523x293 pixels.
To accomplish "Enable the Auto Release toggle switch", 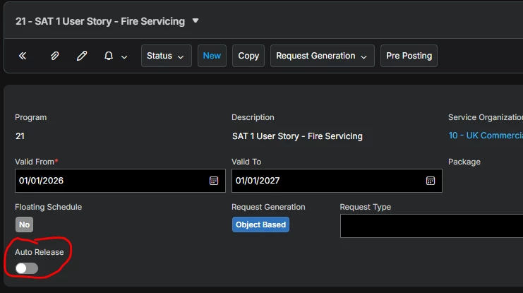I will click(27, 268).
